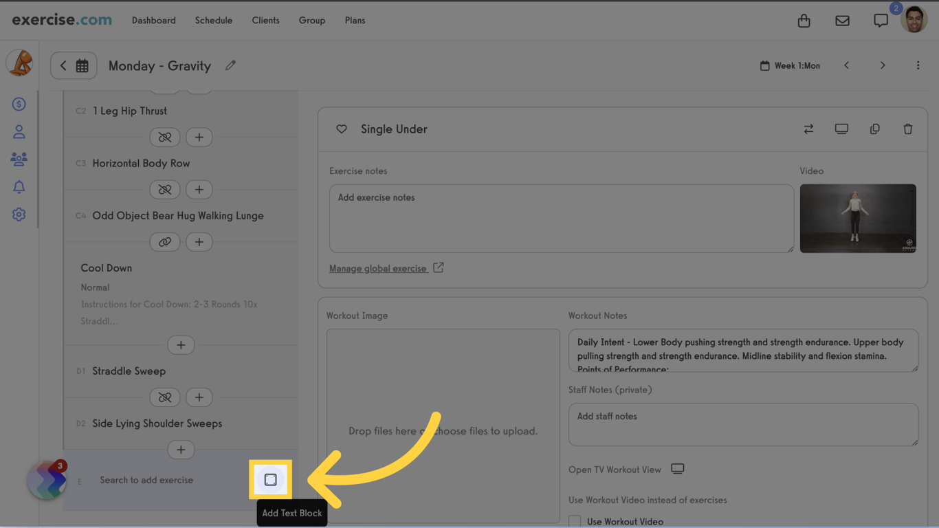Enable Use Workout Video checkbox
The image size is (939, 528).
click(575, 521)
